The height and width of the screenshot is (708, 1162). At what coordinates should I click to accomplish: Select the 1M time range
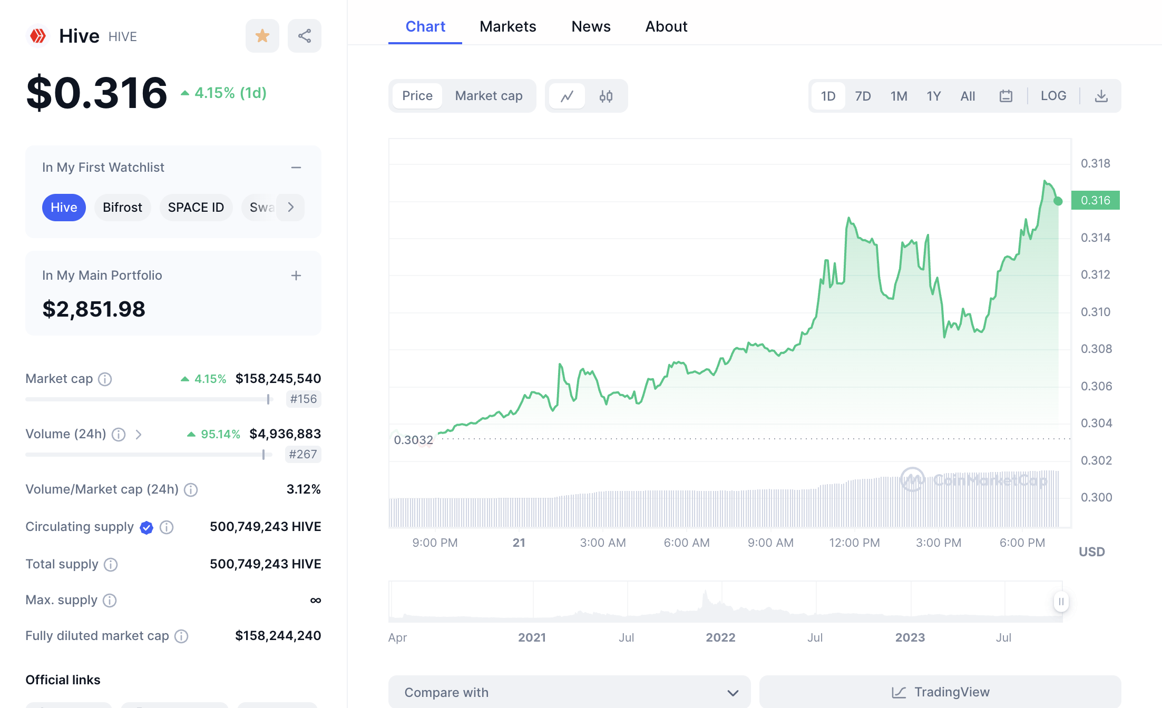[x=899, y=96]
